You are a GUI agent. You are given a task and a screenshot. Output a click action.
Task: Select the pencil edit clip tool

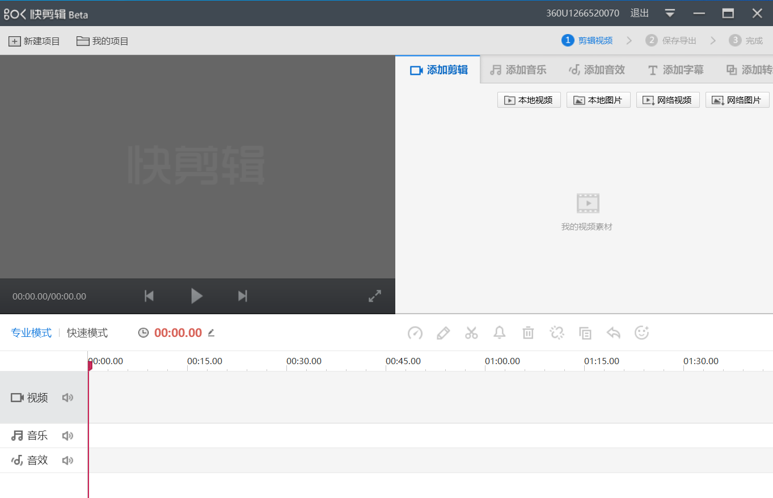[443, 333]
